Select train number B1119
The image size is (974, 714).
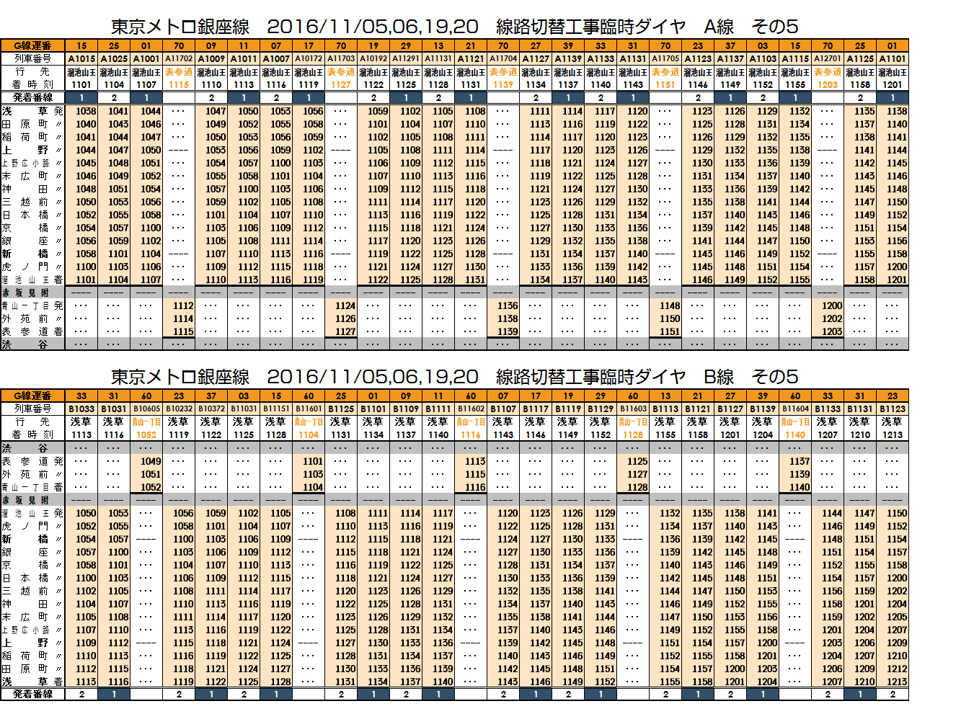[x=568, y=409]
